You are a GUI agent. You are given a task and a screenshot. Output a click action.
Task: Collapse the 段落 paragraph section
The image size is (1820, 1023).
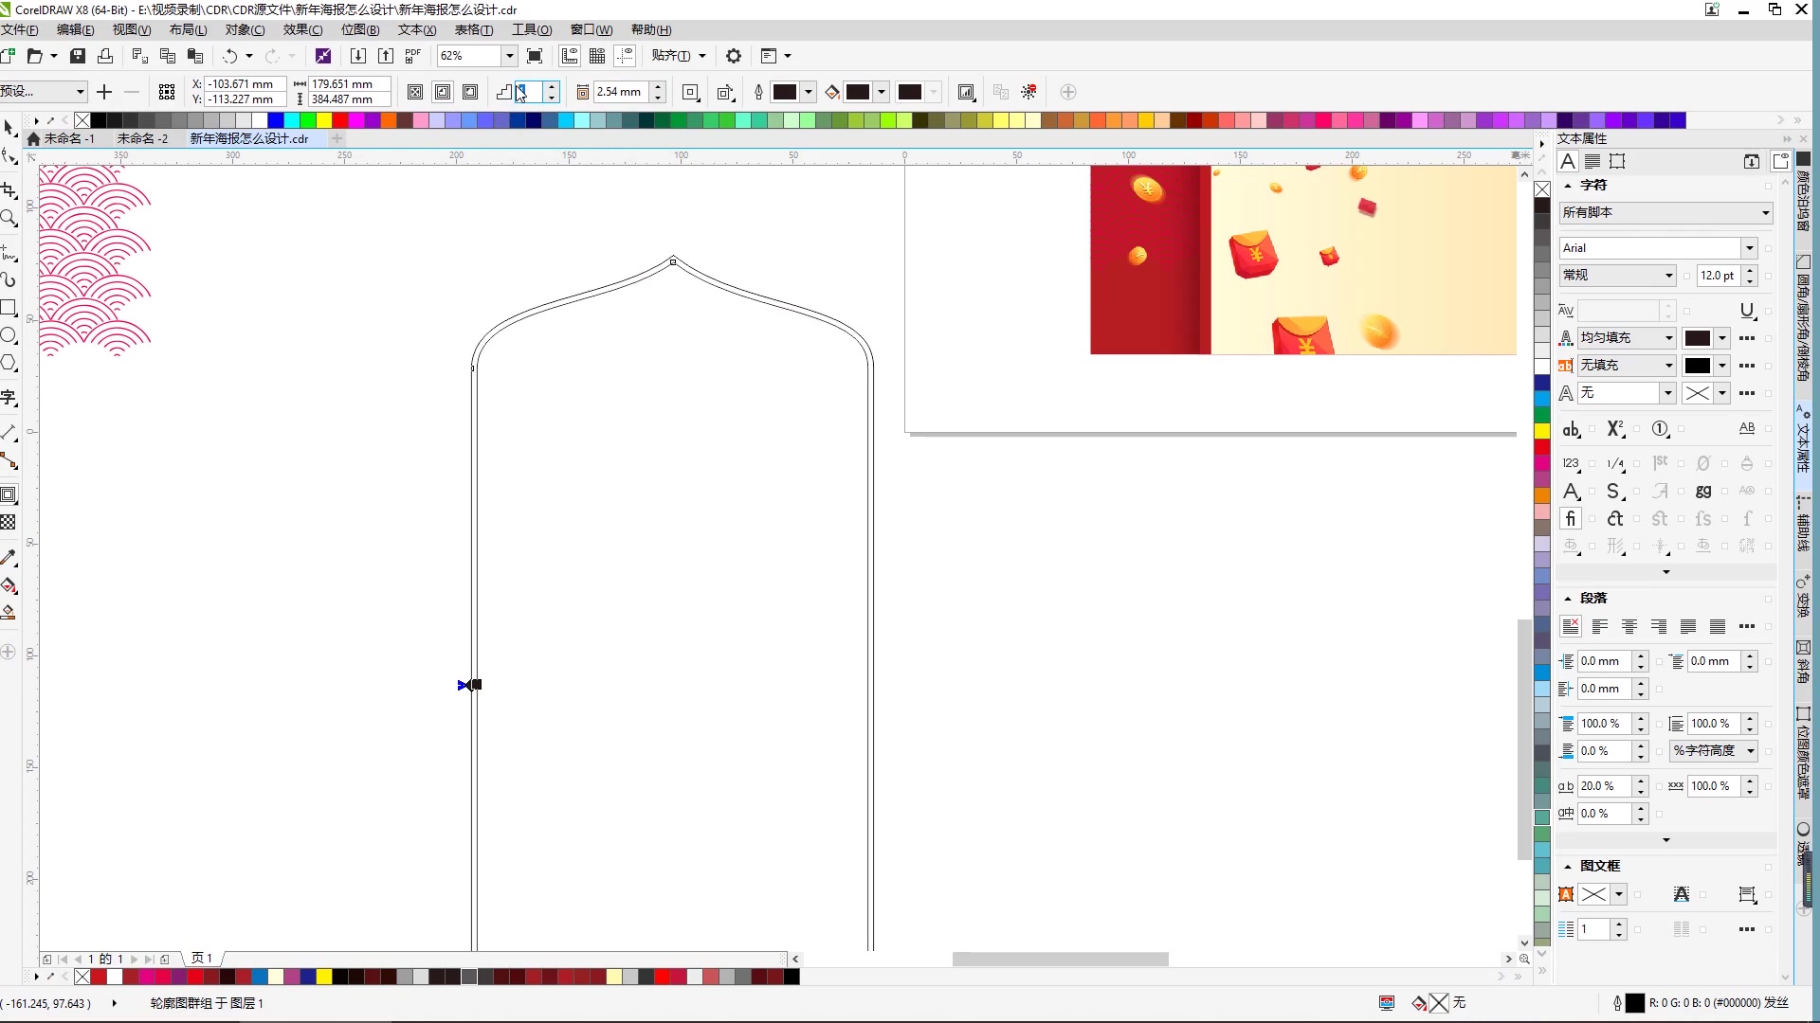[x=1568, y=599]
